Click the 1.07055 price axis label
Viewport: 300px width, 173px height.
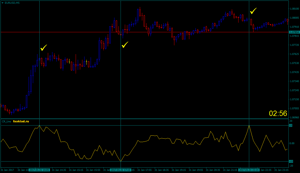294,108
